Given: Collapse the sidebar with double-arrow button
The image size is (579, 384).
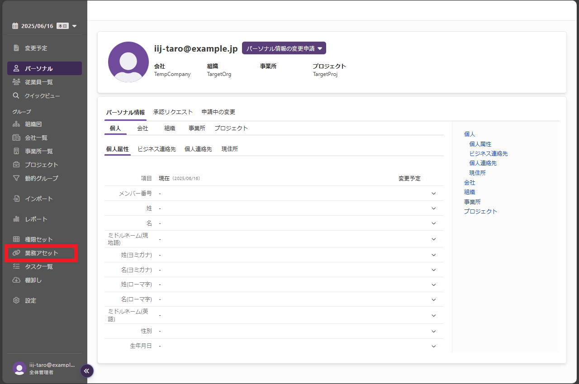Looking at the screenshot, I should coord(87,371).
